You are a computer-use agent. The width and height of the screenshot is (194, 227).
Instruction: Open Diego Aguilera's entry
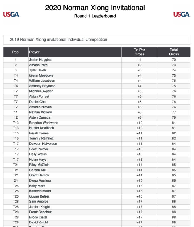(40, 180)
